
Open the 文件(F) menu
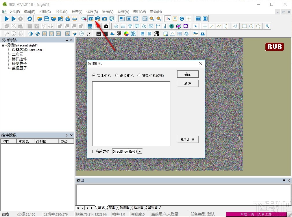click(x=14, y=12)
